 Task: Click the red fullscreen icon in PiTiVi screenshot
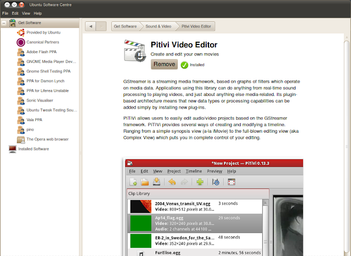click(231, 182)
